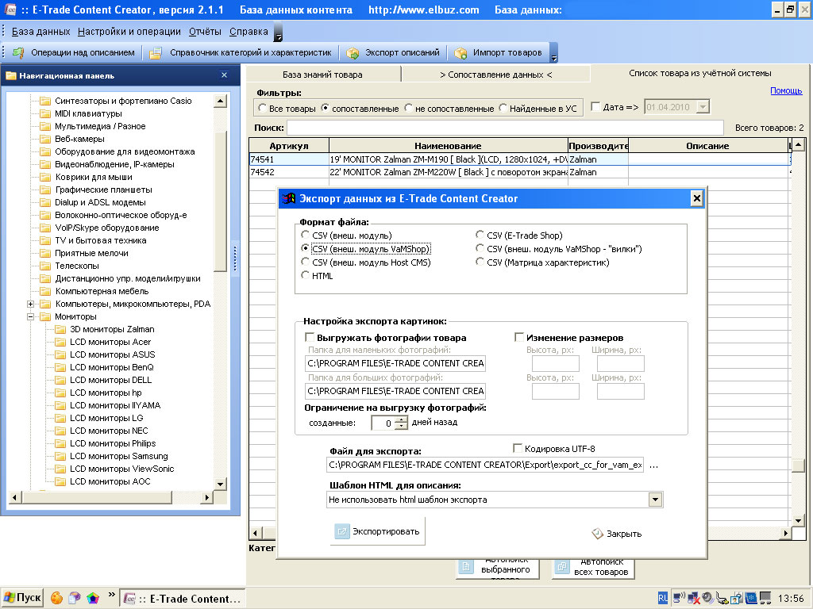The image size is (813, 609).
Task: Toggle Кодировка UTF-8 checkbox
Action: (x=518, y=449)
